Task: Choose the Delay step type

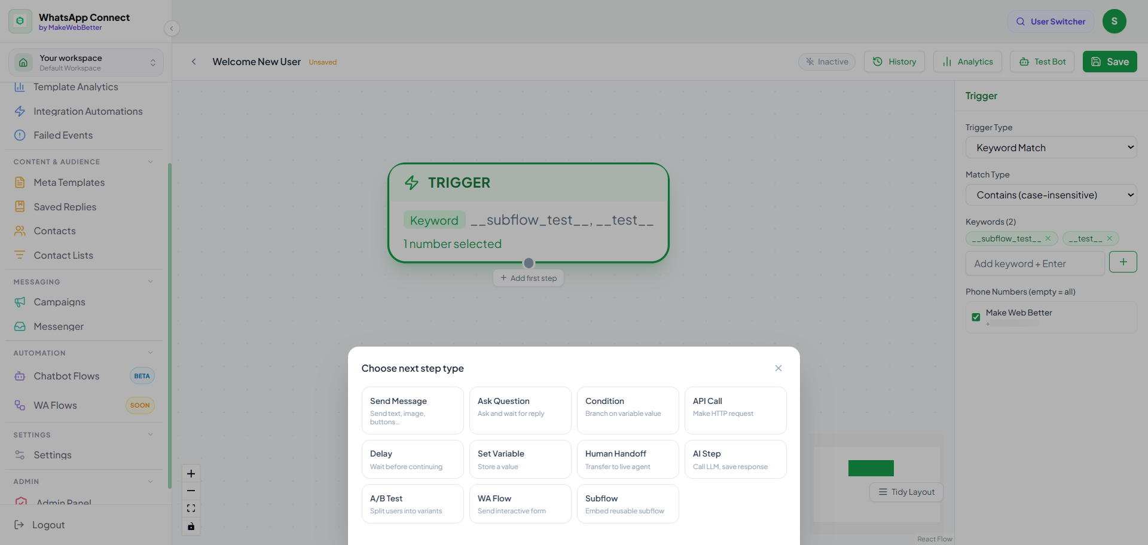Action: click(x=413, y=460)
